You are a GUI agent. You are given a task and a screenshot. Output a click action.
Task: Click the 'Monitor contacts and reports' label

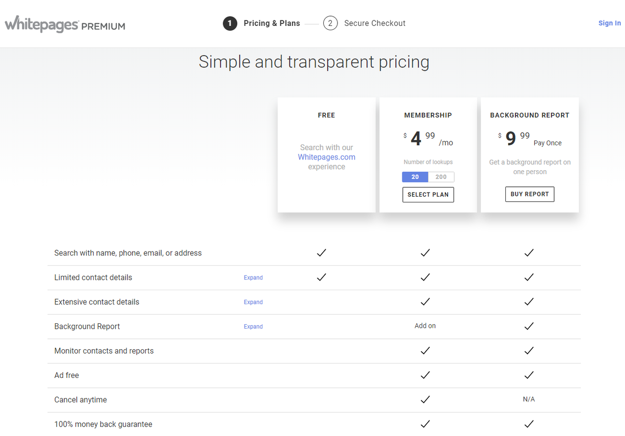click(x=104, y=351)
